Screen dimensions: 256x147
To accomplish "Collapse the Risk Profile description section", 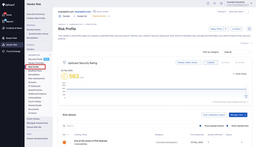I will (x=246, y=43).
